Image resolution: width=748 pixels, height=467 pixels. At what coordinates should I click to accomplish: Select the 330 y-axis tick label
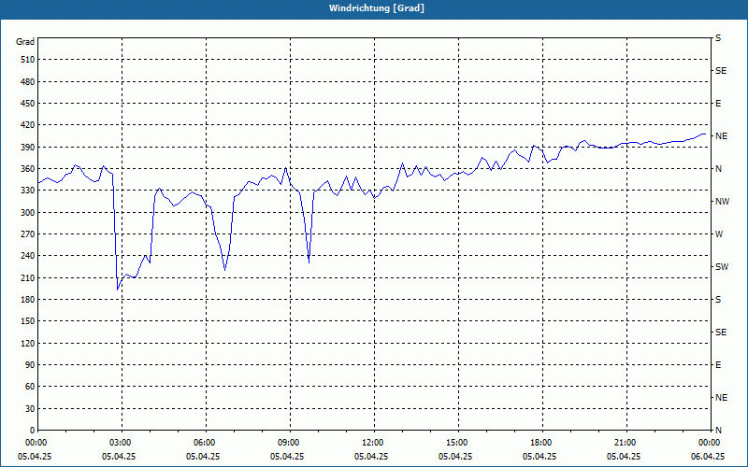28,191
